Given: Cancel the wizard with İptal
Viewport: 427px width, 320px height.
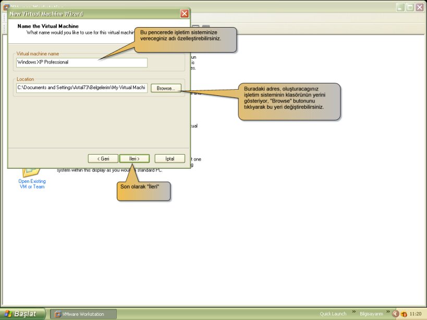Looking at the screenshot, I should click(169, 158).
